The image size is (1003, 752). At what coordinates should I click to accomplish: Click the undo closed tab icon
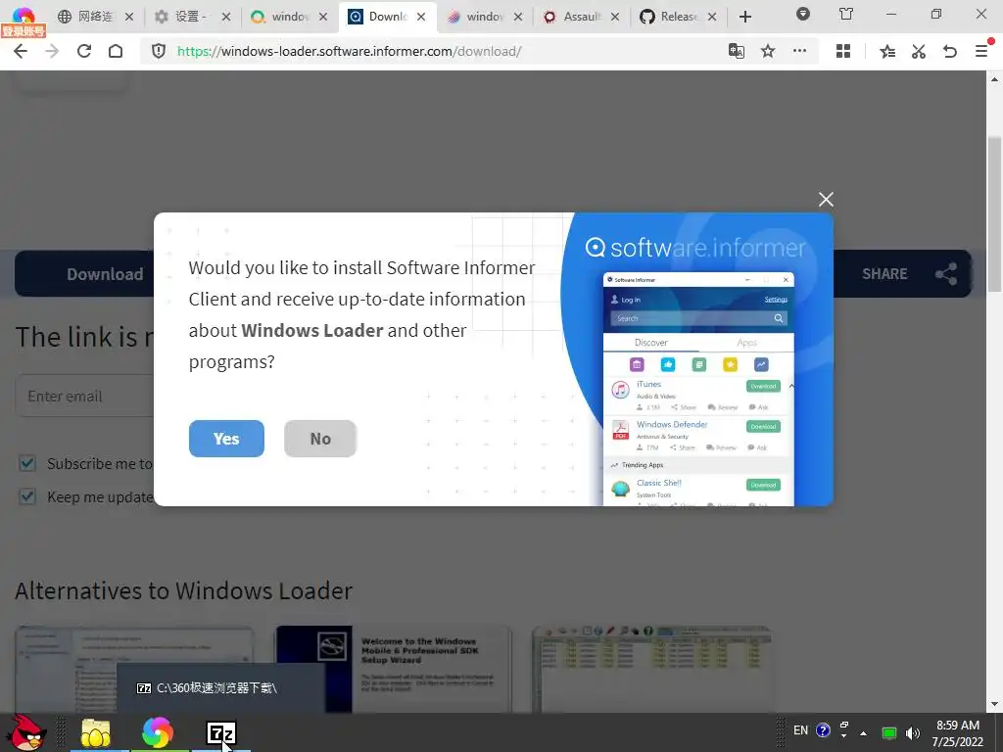click(x=950, y=51)
